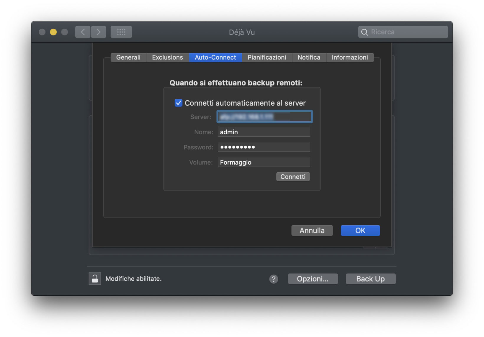Confirm settings with OK
Image resolution: width=484 pixels, height=337 pixels.
pos(360,230)
